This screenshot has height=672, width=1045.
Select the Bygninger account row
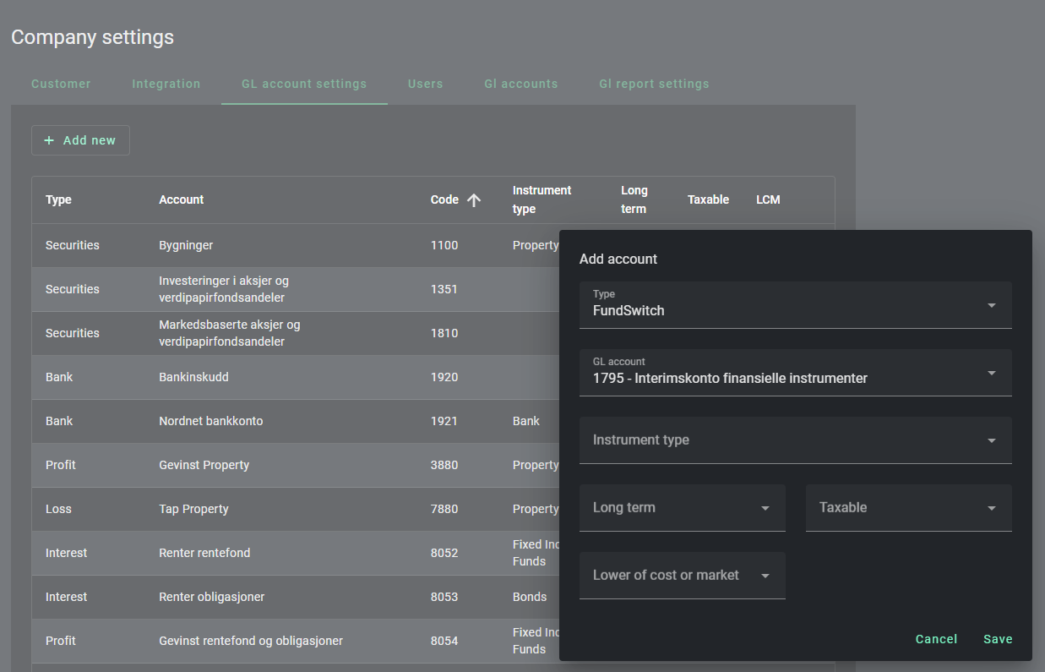point(186,245)
